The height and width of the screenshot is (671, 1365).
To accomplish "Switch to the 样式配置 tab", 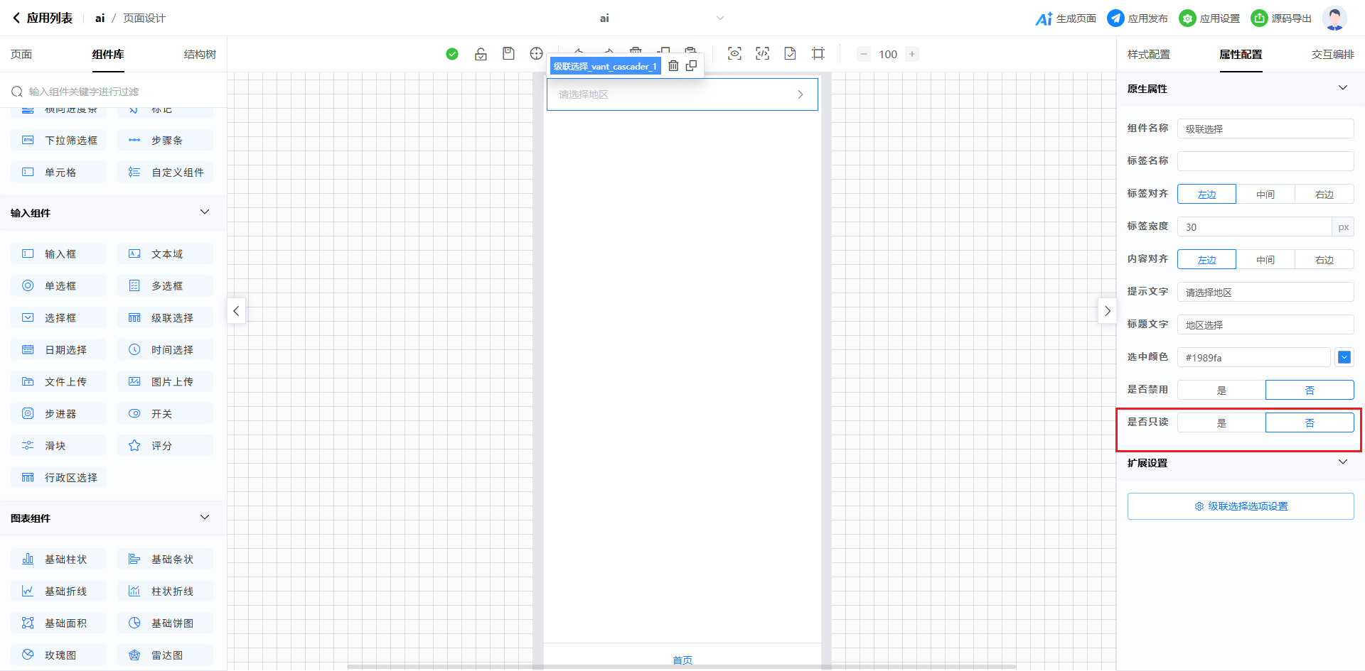I will [1148, 55].
